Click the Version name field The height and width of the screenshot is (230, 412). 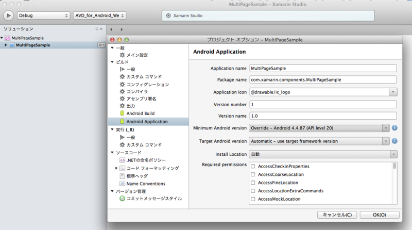[x=323, y=116]
